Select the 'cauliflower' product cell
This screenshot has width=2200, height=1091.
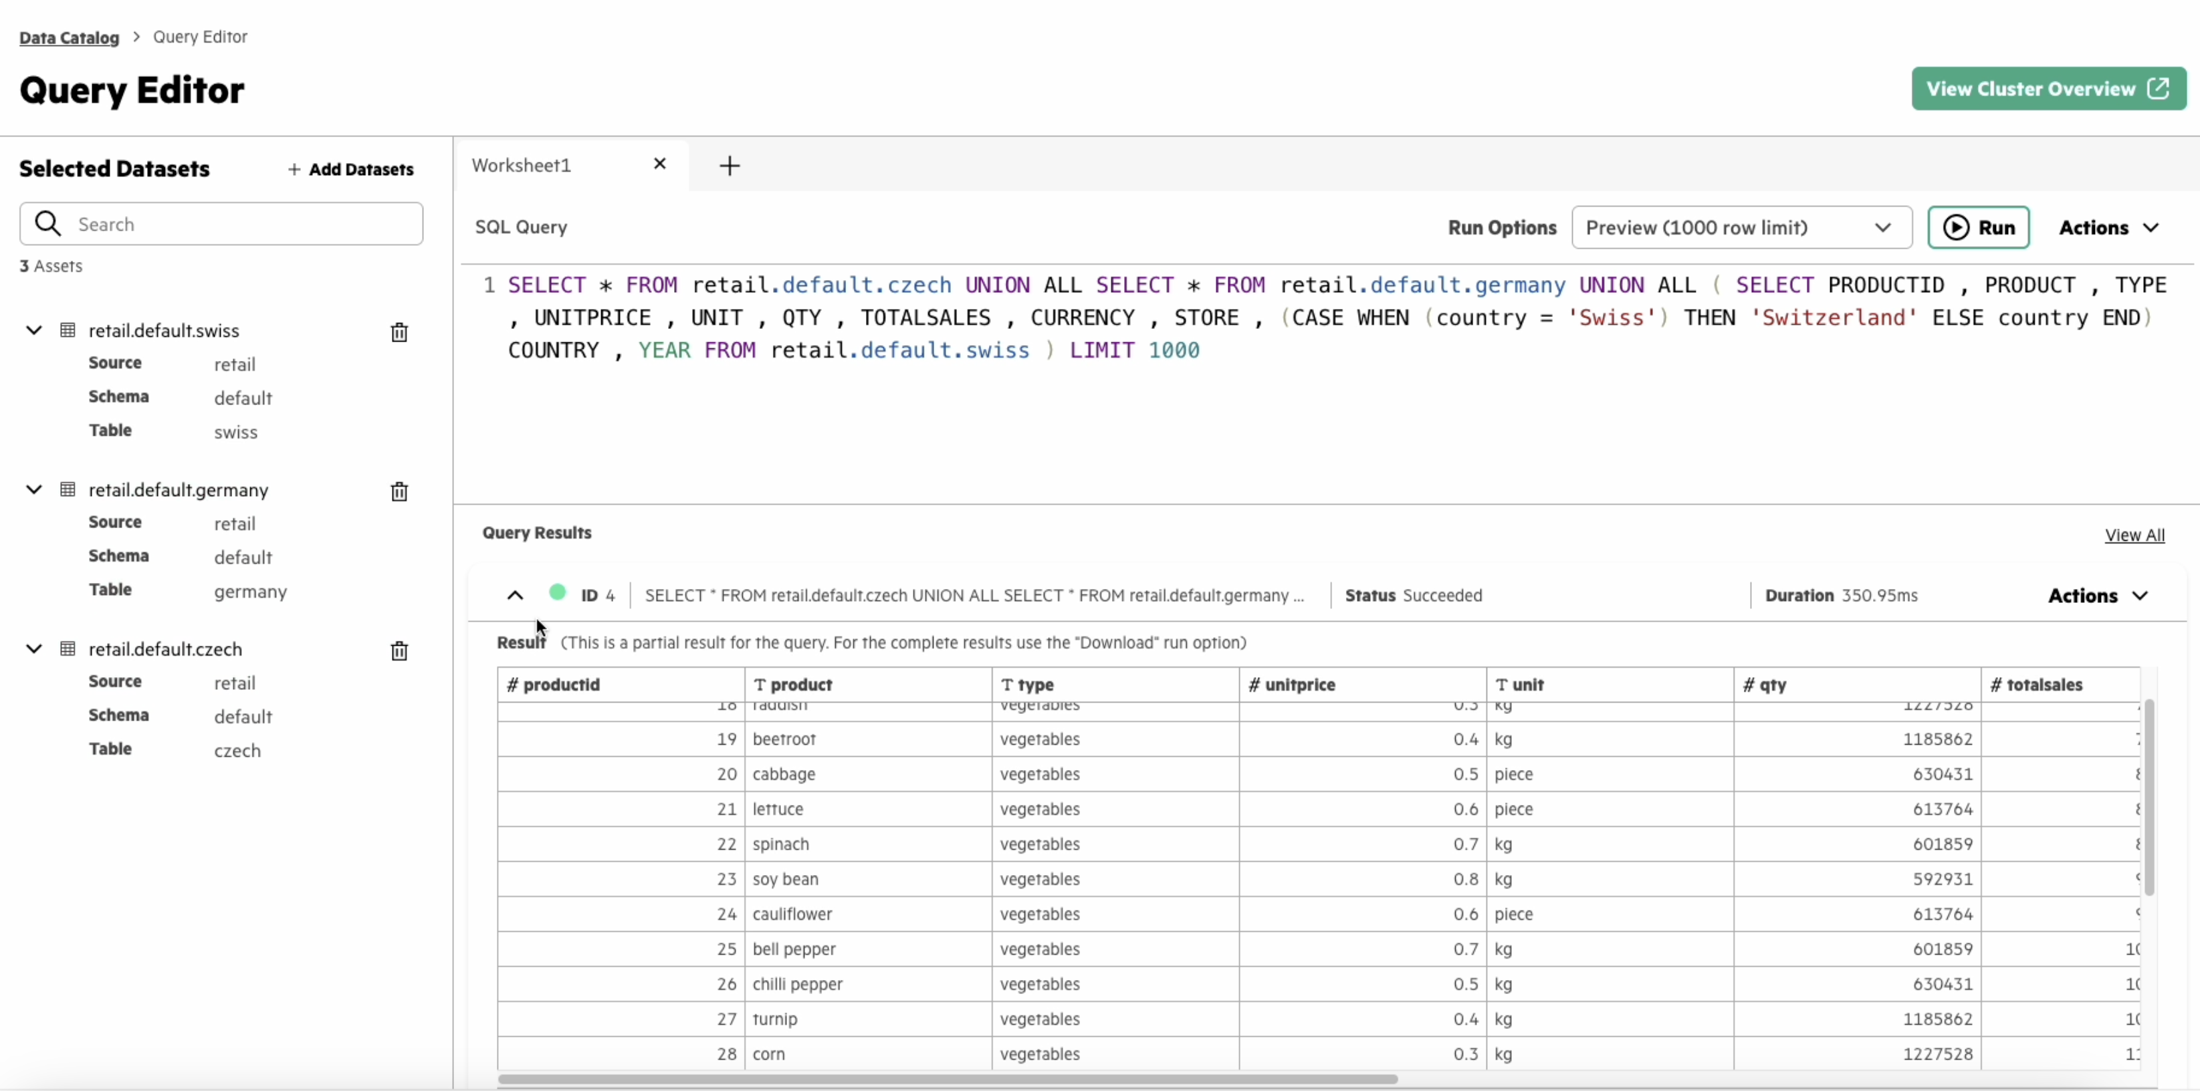click(868, 915)
